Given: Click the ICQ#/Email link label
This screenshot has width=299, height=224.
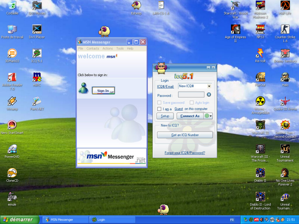Looking at the screenshot, I should (165, 86).
